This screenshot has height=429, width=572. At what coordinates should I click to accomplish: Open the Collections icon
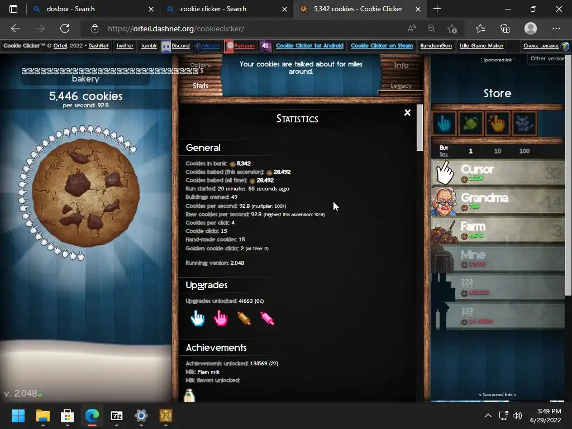(x=505, y=28)
